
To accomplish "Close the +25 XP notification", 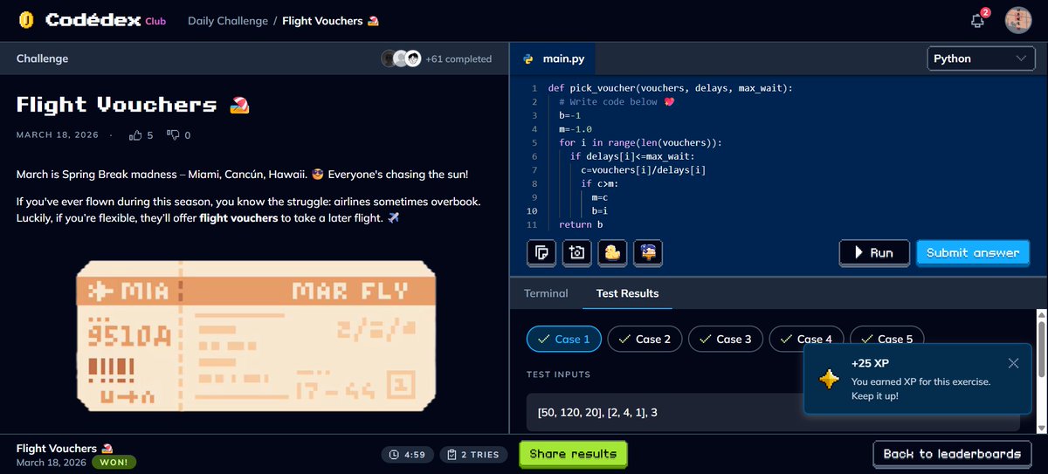I will pyautogui.click(x=1013, y=363).
